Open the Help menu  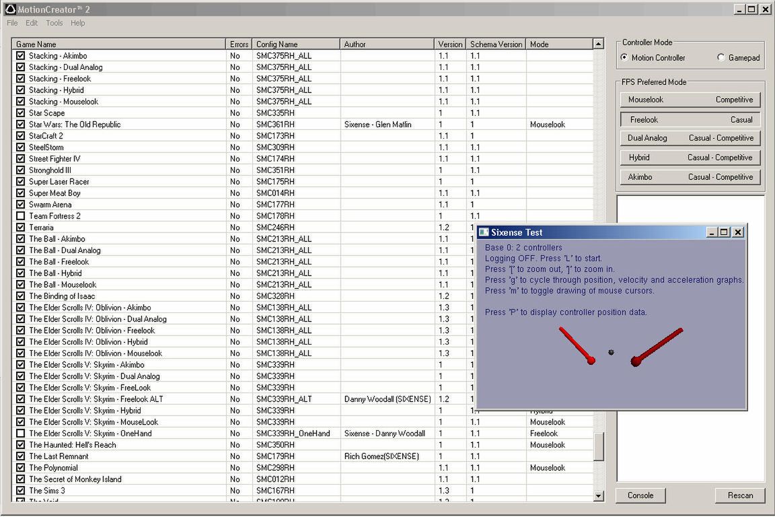(77, 23)
